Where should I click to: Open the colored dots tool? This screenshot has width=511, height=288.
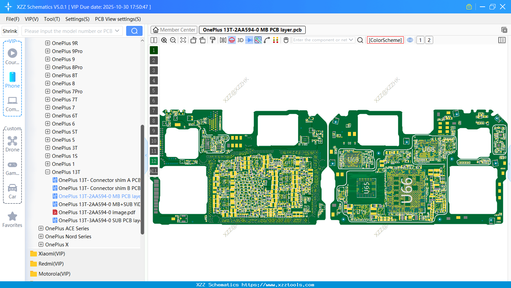276,40
